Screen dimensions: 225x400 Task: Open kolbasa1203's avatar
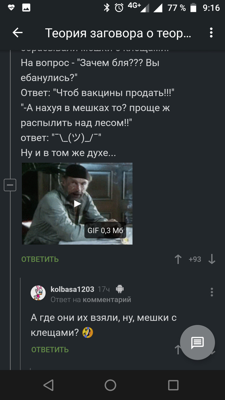tap(38, 293)
